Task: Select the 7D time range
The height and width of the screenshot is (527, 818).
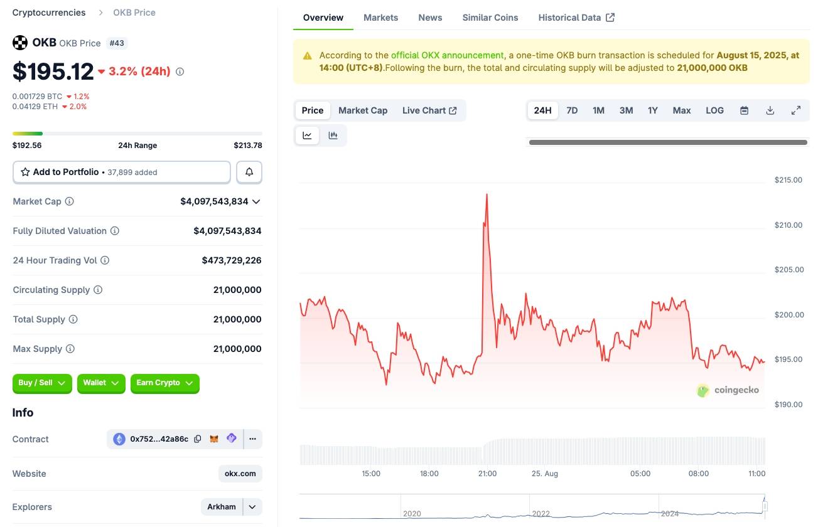Action: point(572,110)
